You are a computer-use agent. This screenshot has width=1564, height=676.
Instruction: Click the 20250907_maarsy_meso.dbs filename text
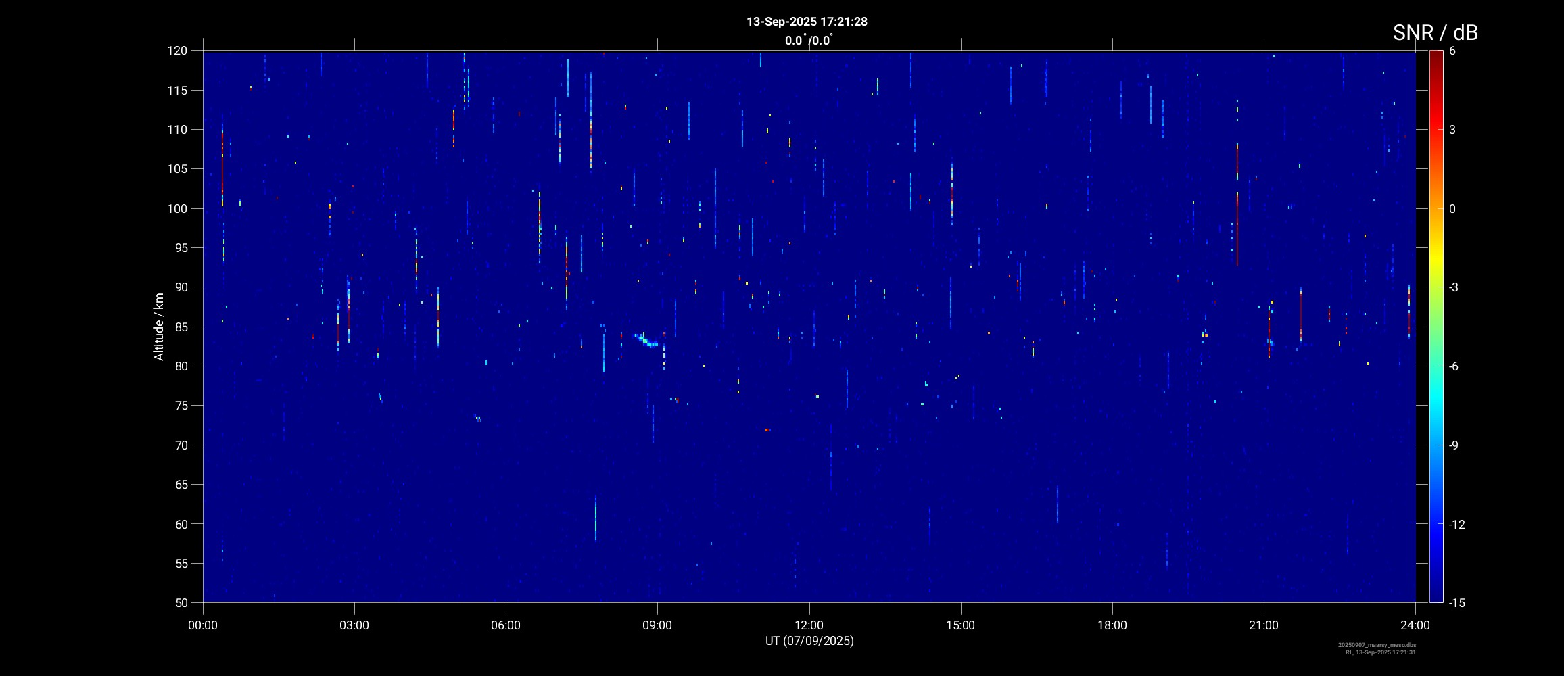coord(1377,645)
